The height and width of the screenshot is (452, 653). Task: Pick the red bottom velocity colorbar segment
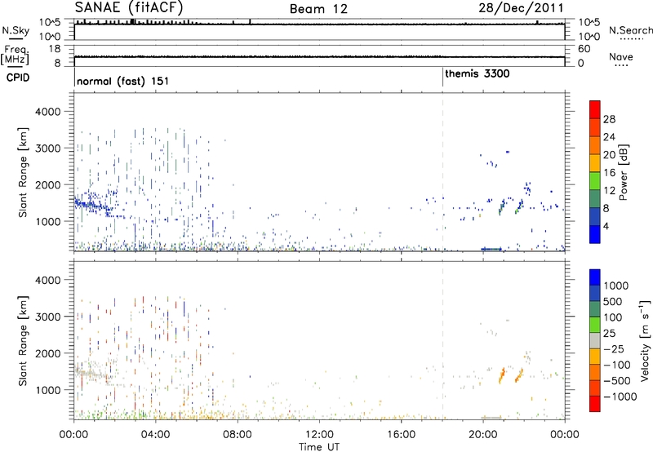coord(595,404)
